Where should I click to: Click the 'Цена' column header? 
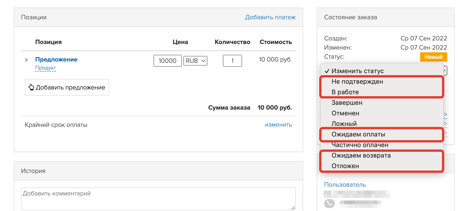coord(180,42)
